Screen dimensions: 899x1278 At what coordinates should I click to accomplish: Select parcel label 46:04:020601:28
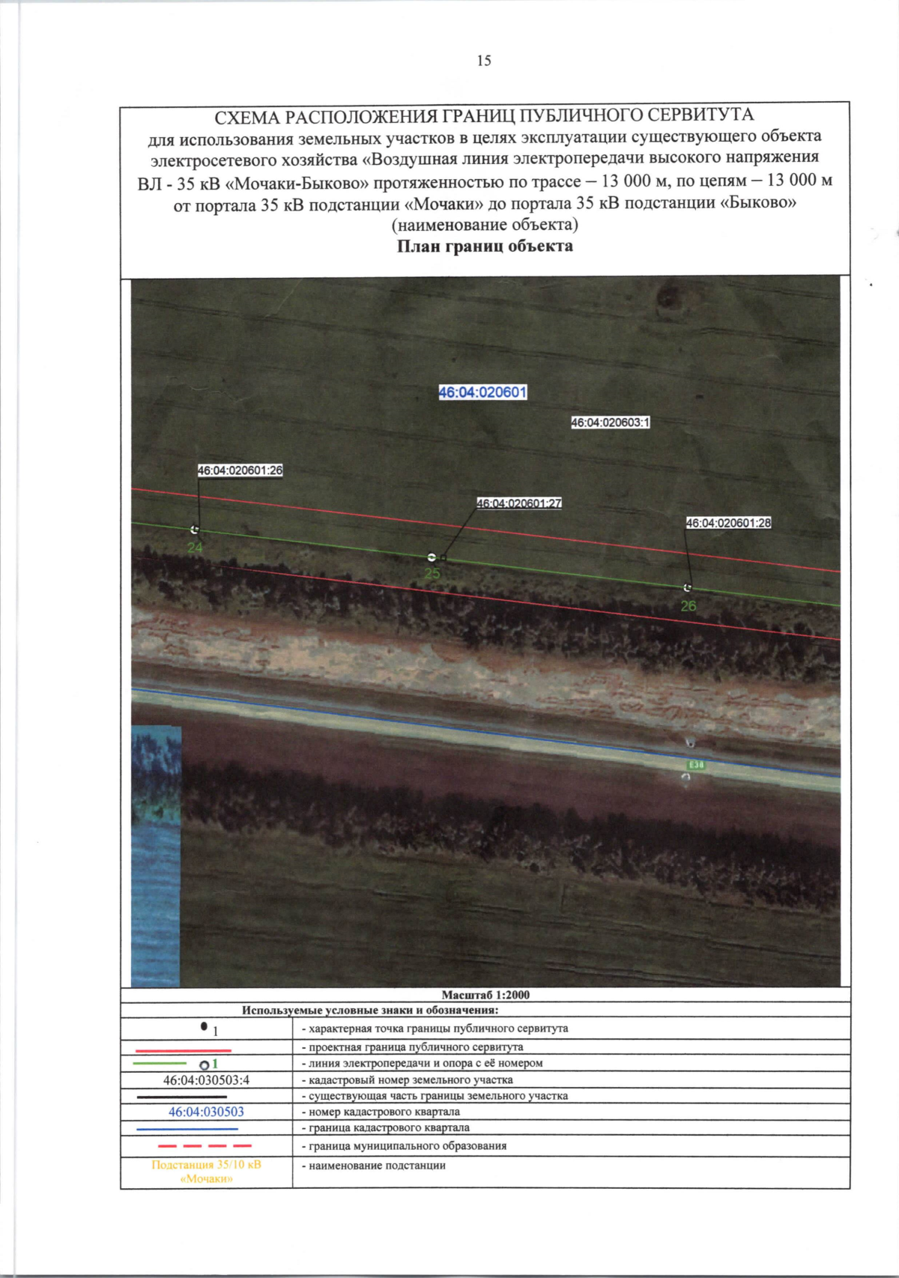coord(728,523)
